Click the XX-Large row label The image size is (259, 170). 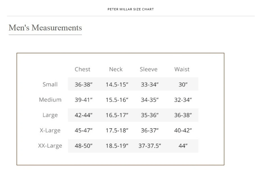(x=50, y=146)
